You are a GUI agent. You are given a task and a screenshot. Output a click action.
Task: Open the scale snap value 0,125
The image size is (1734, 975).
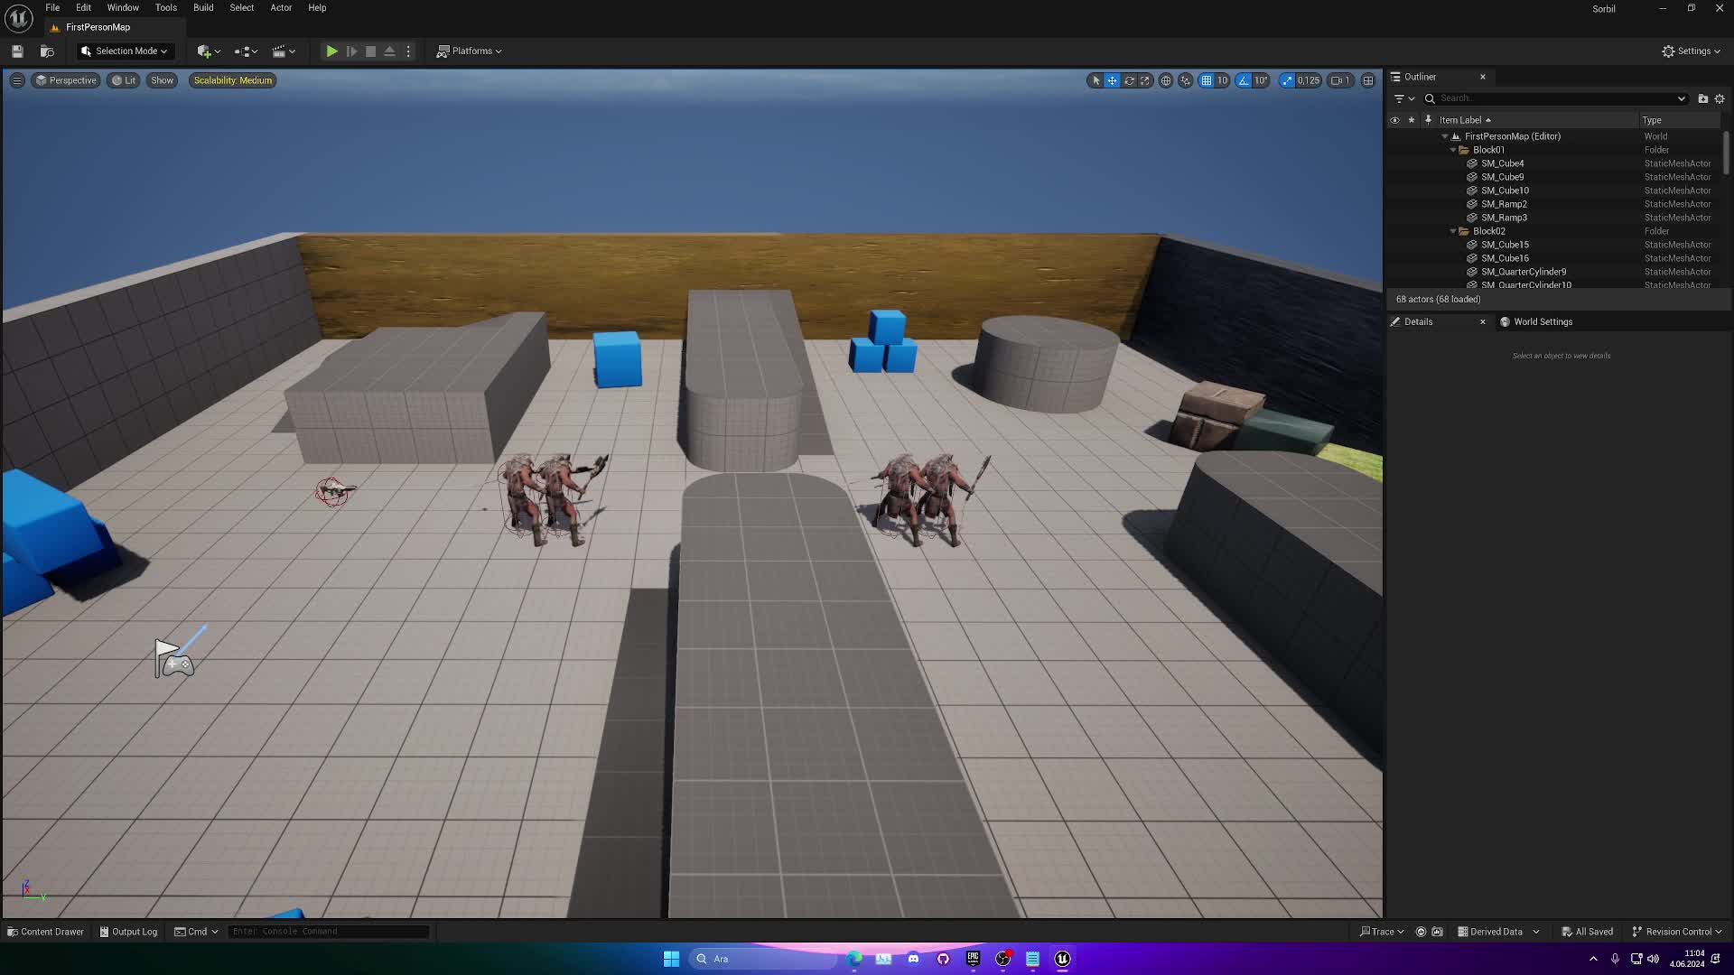[1309, 80]
